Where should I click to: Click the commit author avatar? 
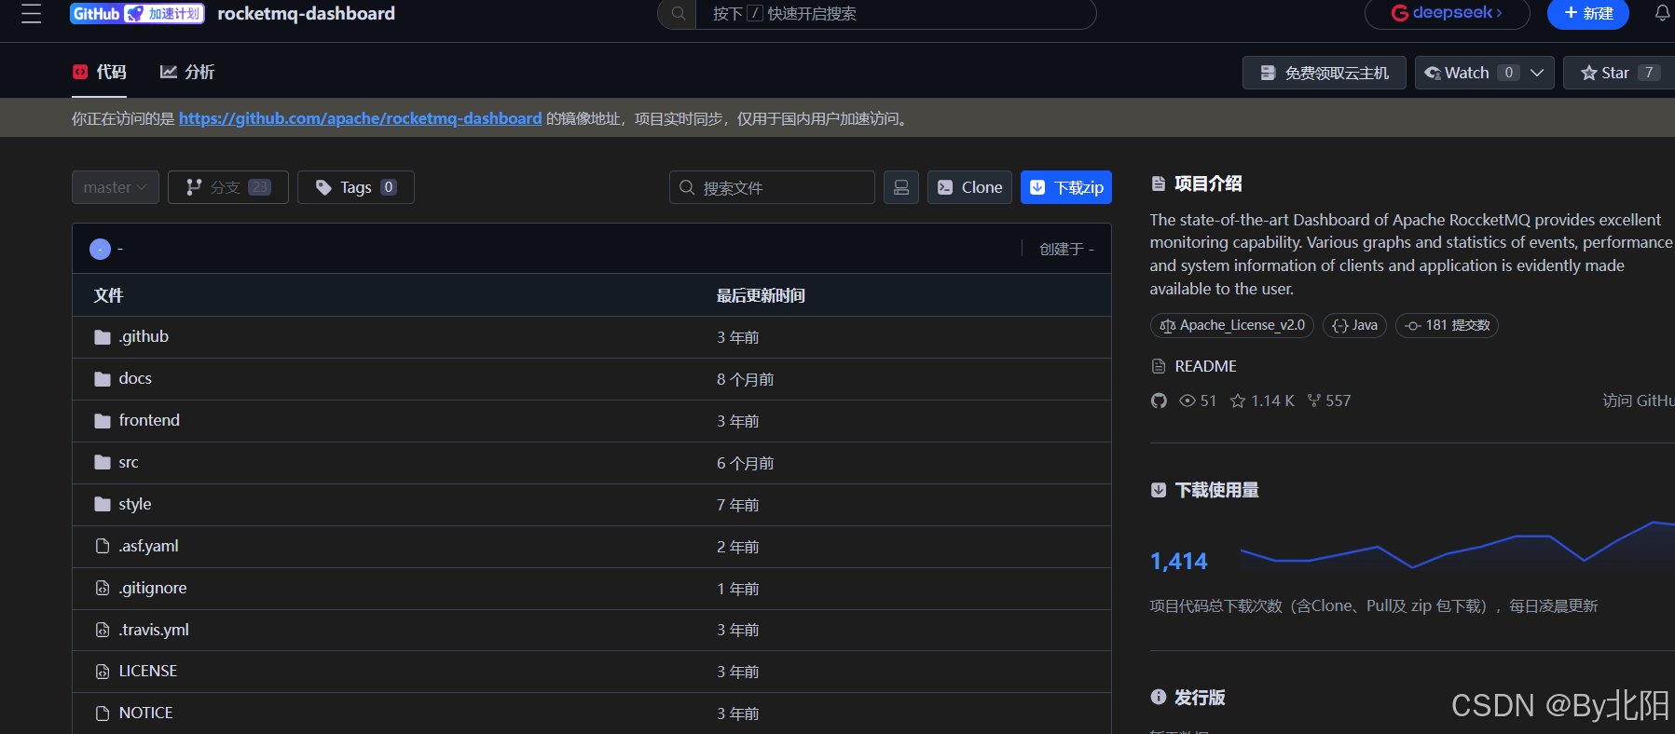(x=100, y=249)
